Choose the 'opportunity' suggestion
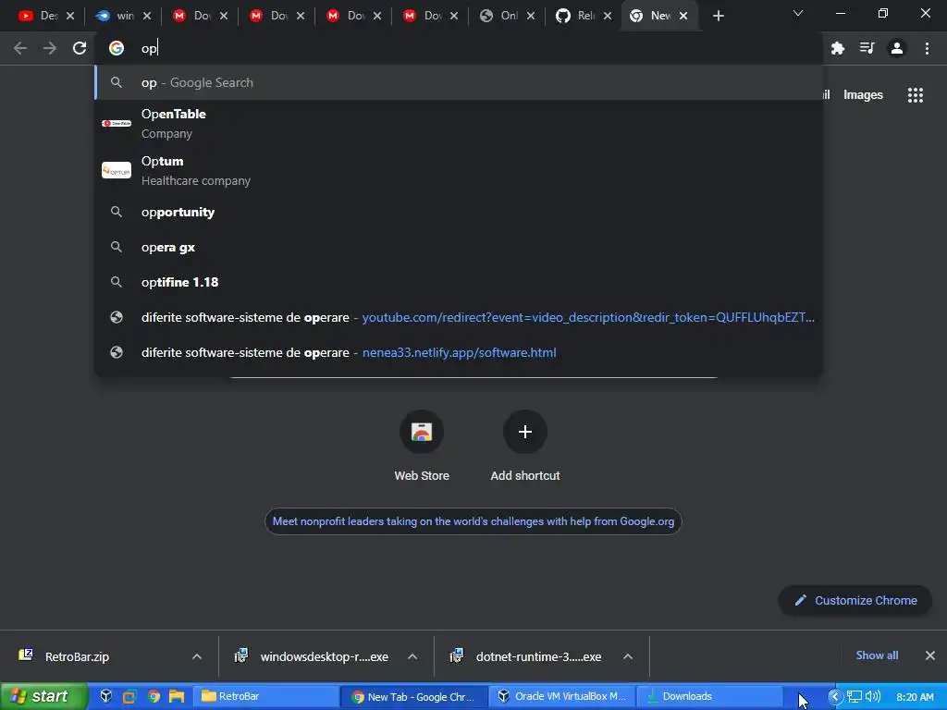The height and width of the screenshot is (710, 947). [x=459, y=212]
